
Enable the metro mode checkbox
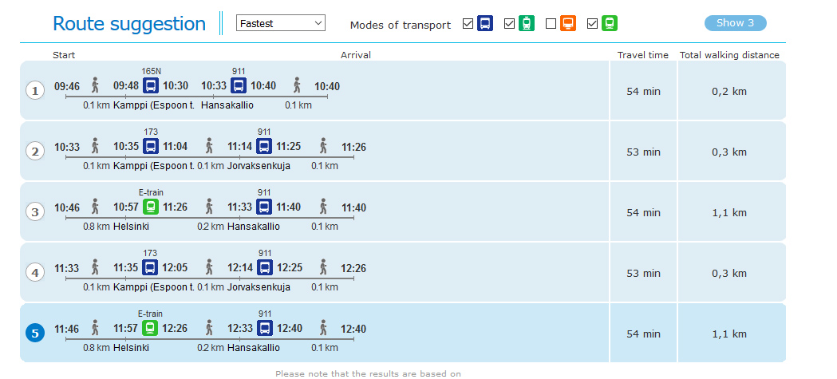(551, 23)
